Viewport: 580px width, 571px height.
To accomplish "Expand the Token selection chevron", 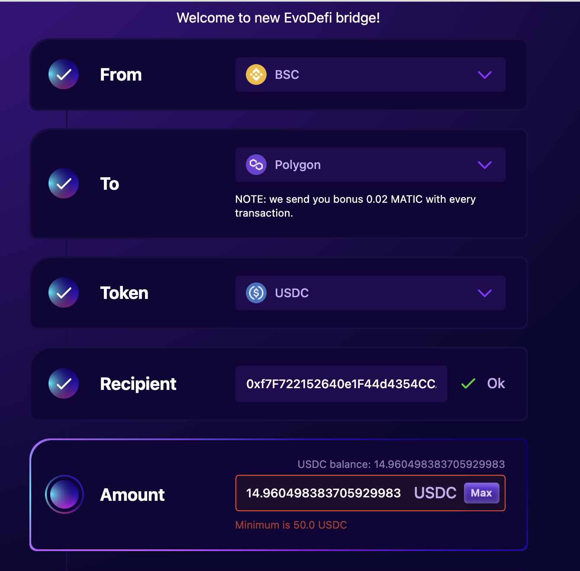I will click(x=484, y=293).
